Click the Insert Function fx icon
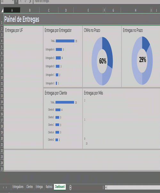The width and height of the screenshot is (160, 193). (30, 1)
